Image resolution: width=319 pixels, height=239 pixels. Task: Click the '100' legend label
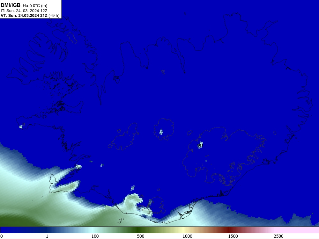coord(95,236)
